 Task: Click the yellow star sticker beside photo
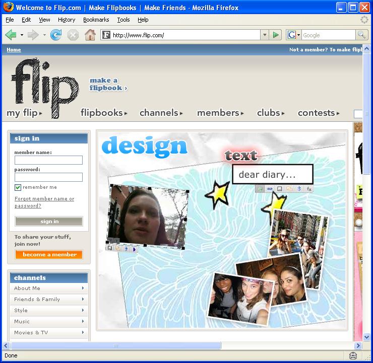pos(217,195)
